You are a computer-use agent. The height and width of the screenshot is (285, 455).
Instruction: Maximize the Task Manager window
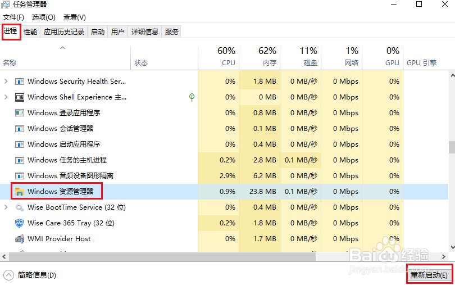(x=419, y=4)
